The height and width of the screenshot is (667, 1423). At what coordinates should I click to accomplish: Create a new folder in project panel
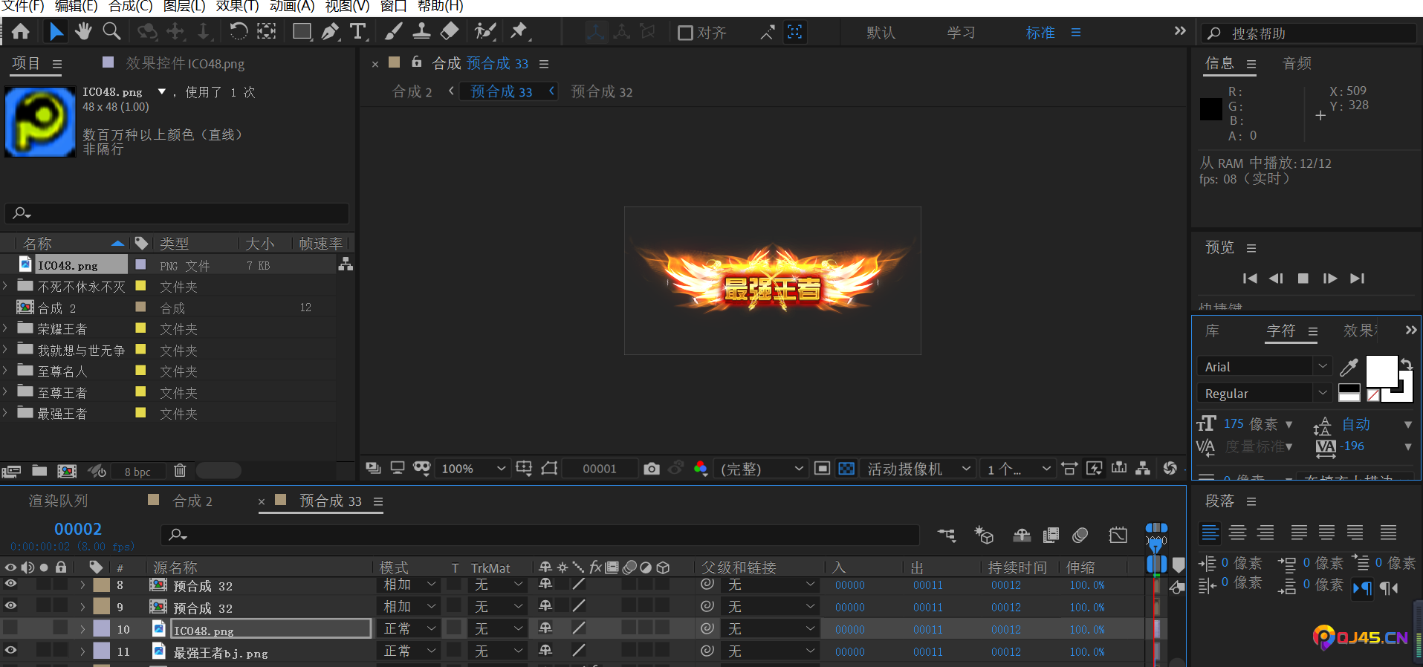pyautogui.click(x=39, y=471)
